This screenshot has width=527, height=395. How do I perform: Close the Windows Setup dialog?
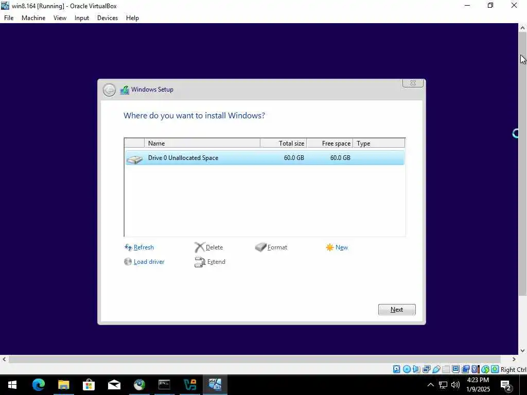click(413, 83)
